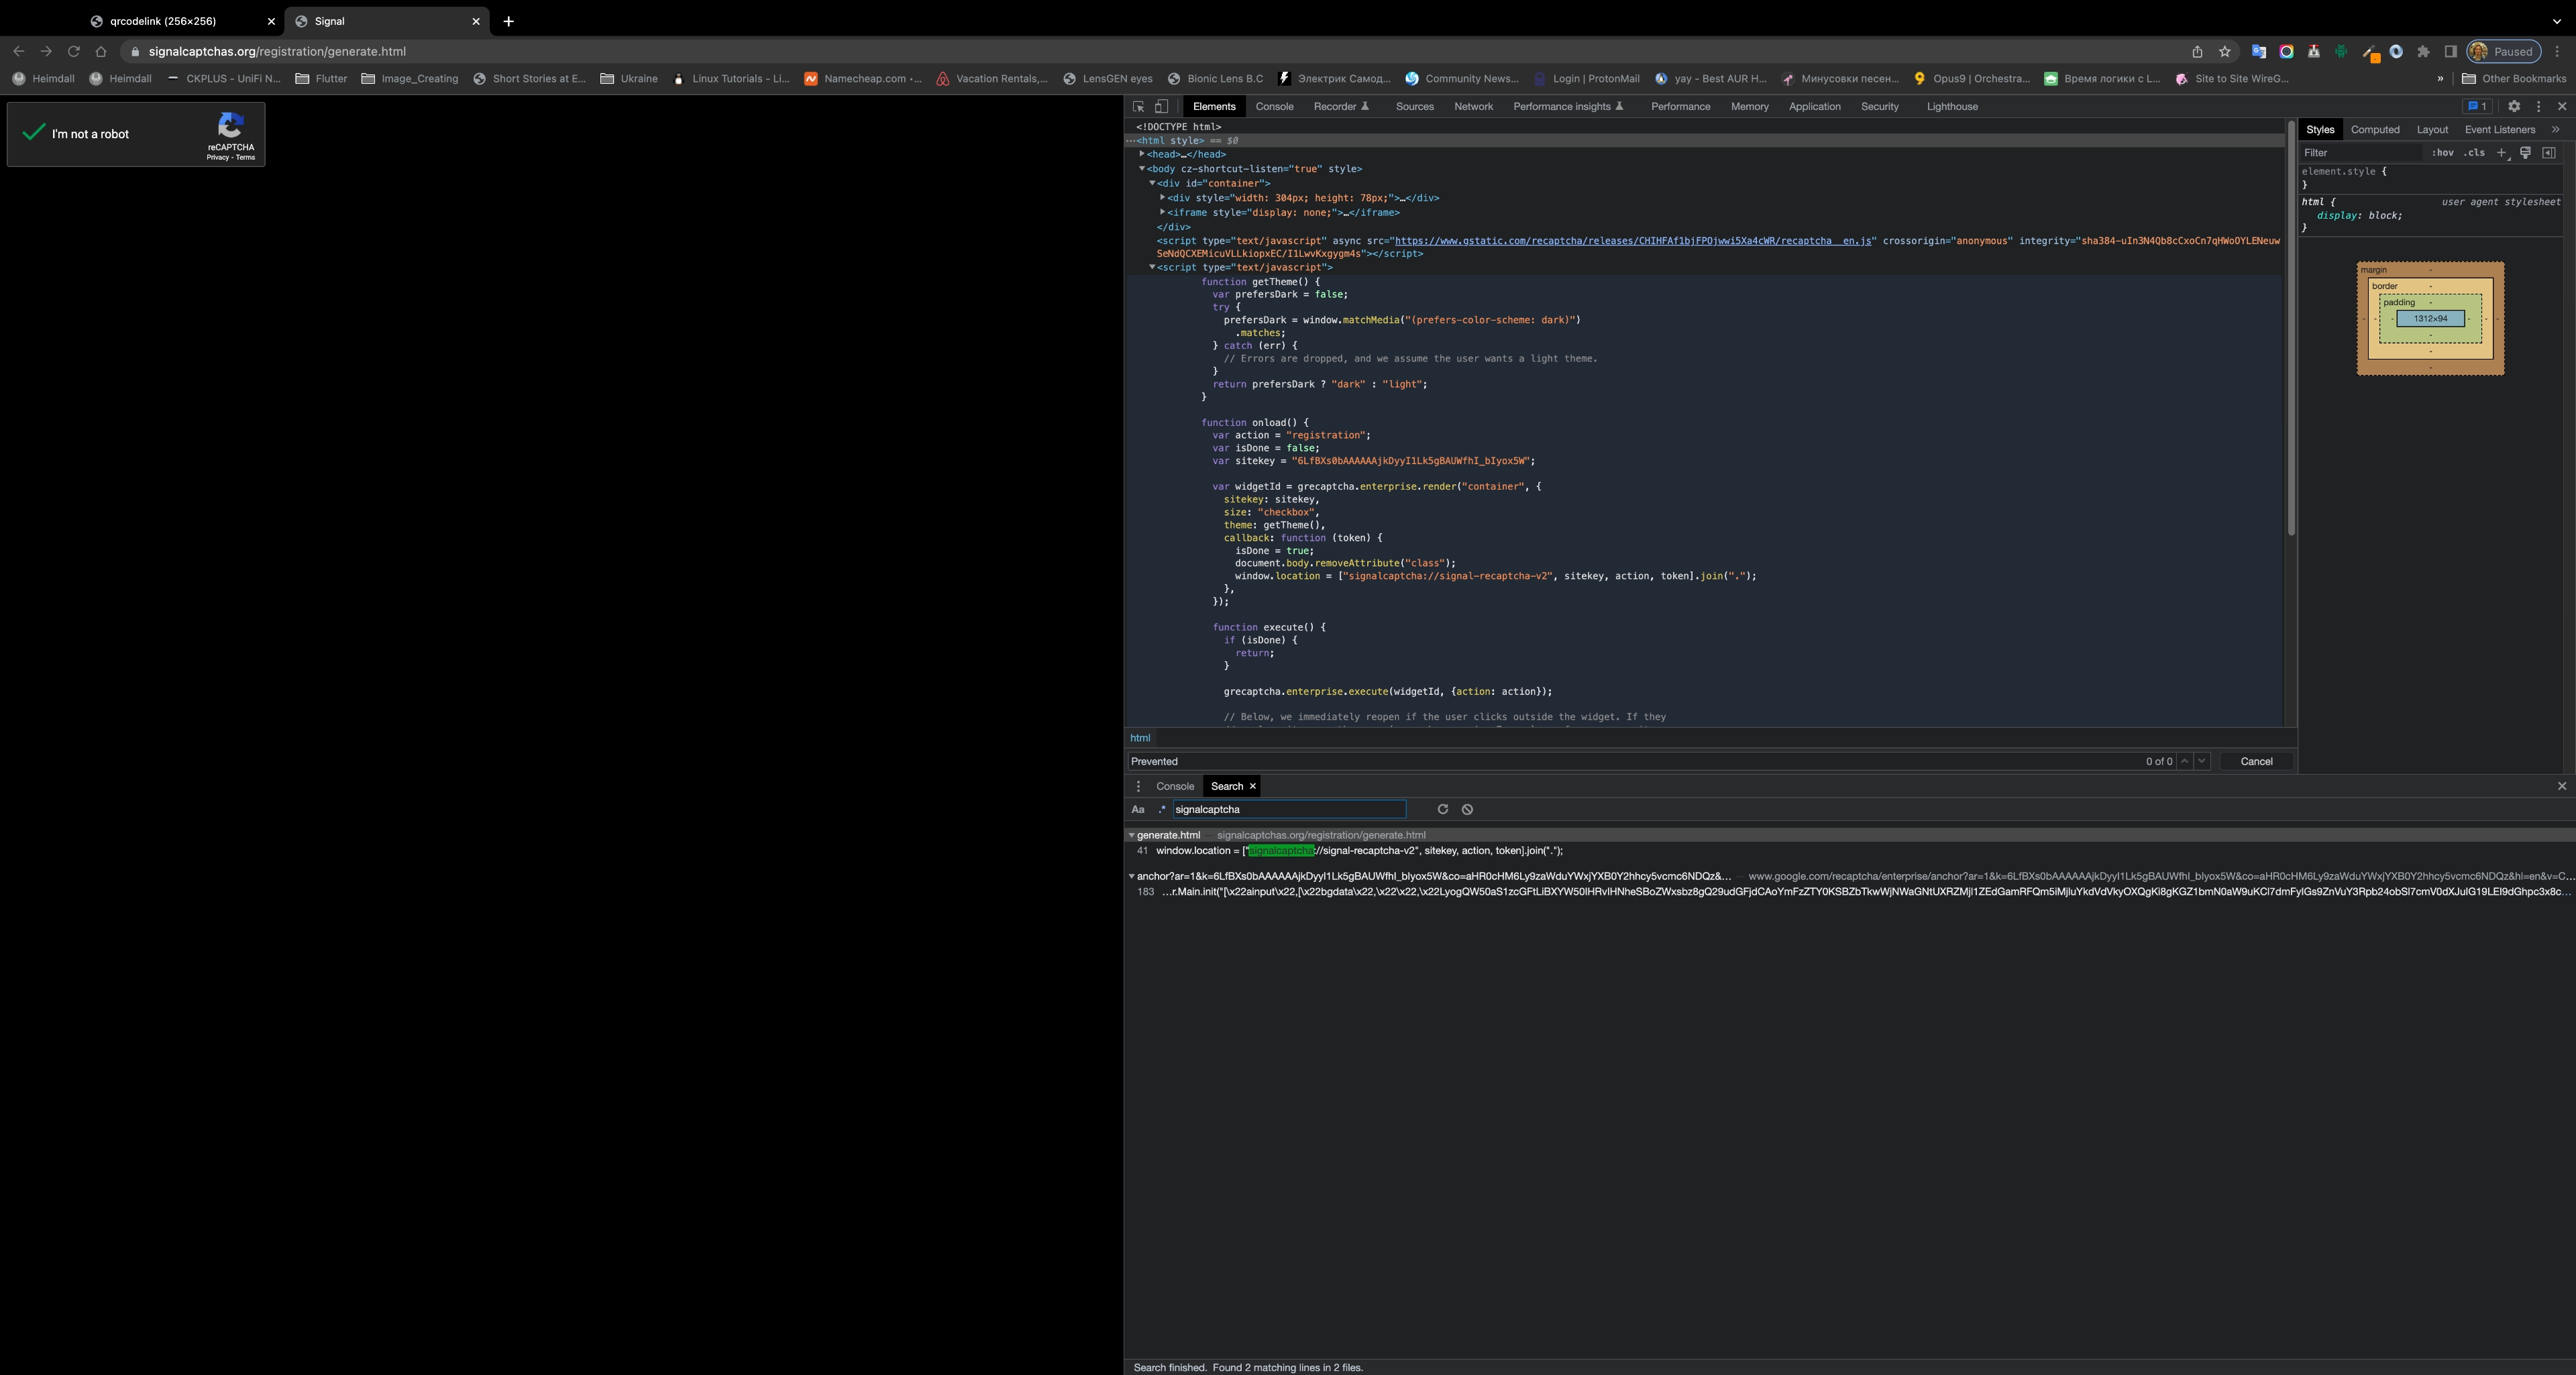Switch to the Network panel

1473,106
